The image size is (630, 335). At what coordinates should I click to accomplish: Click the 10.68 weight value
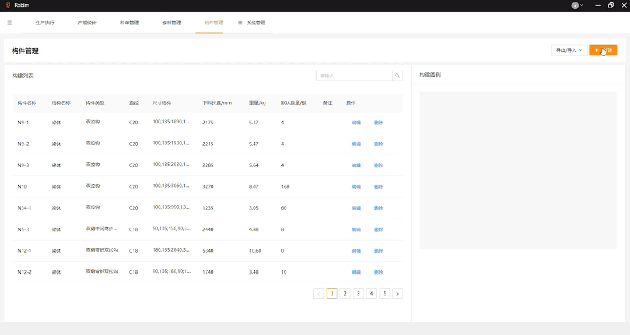click(255, 251)
